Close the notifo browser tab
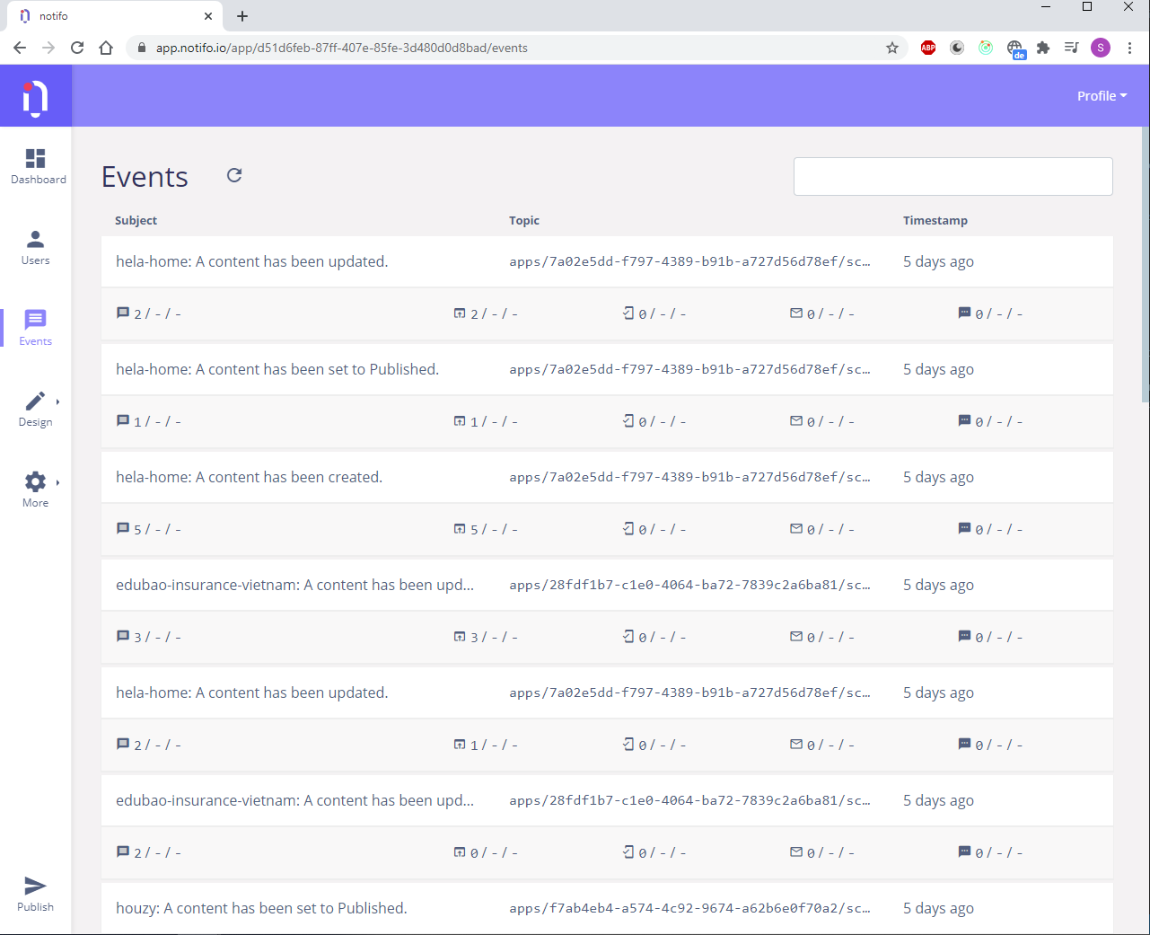Screen dimensions: 1150x935 208,16
